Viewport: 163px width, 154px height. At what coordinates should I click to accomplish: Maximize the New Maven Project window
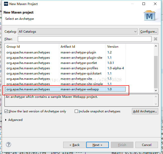tap(144, 4)
